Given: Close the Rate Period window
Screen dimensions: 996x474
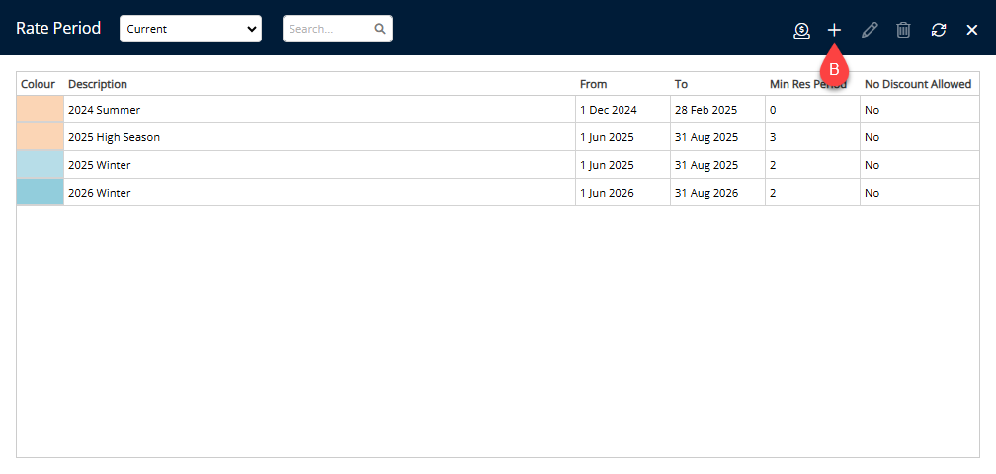Looking at the screenshot, I should point(972,30).
